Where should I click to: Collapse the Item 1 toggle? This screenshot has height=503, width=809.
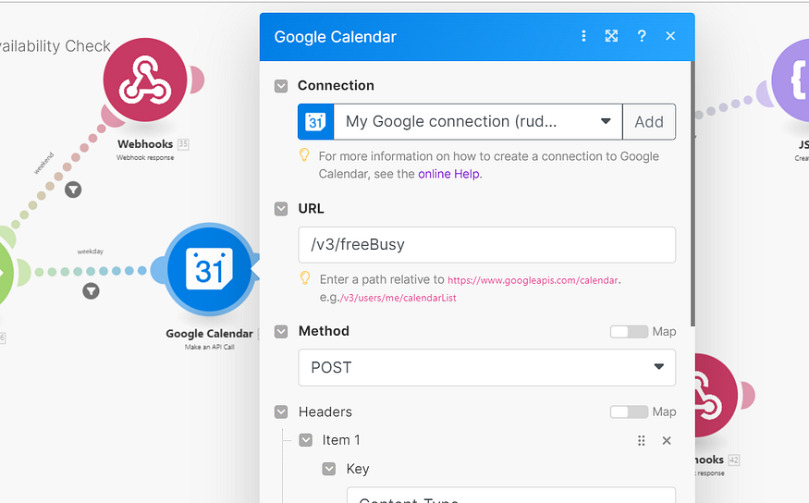[x=306, y=440]
